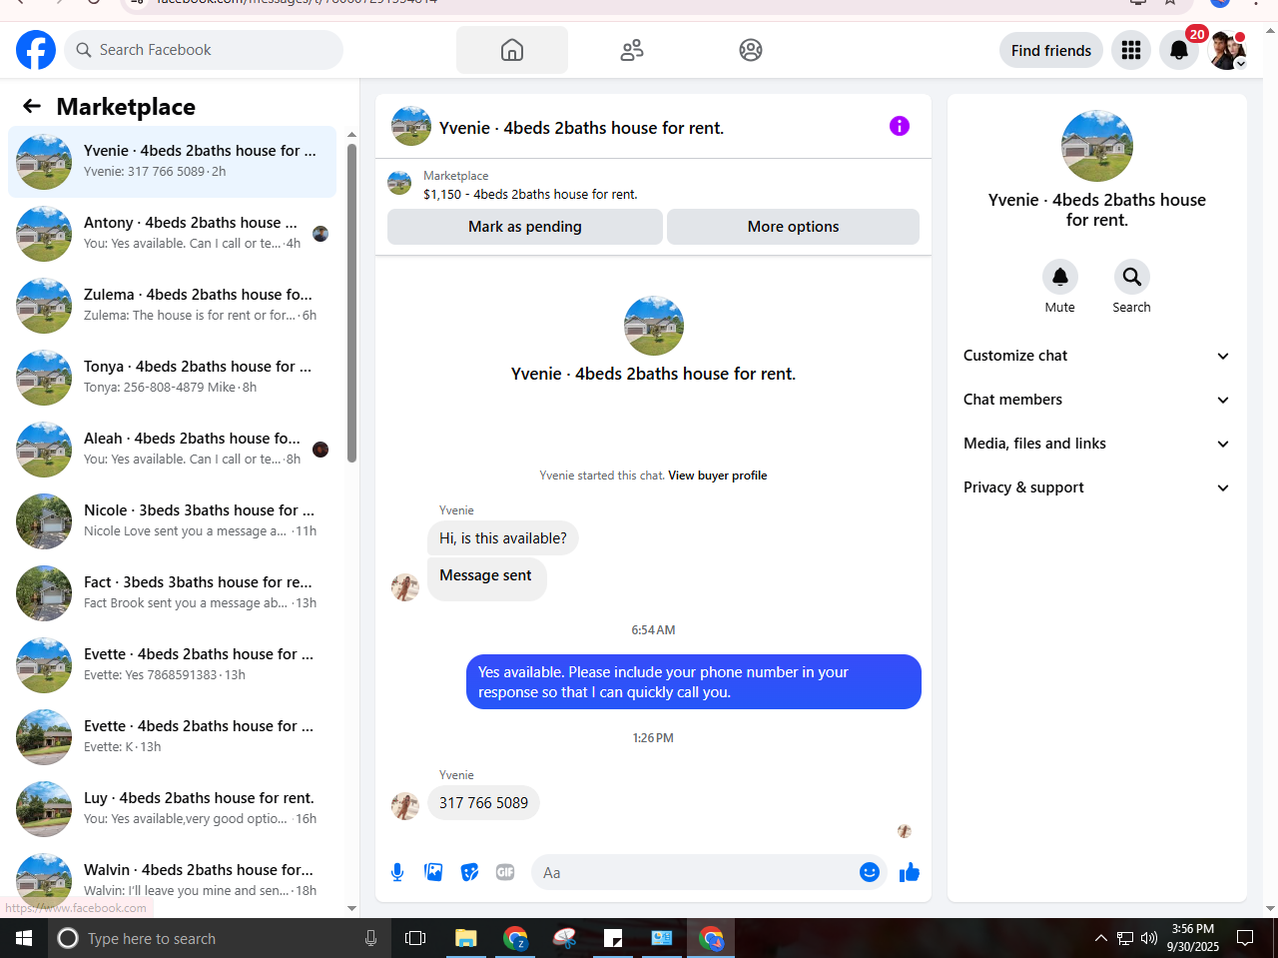Click conversation list scrollbar

351,303
